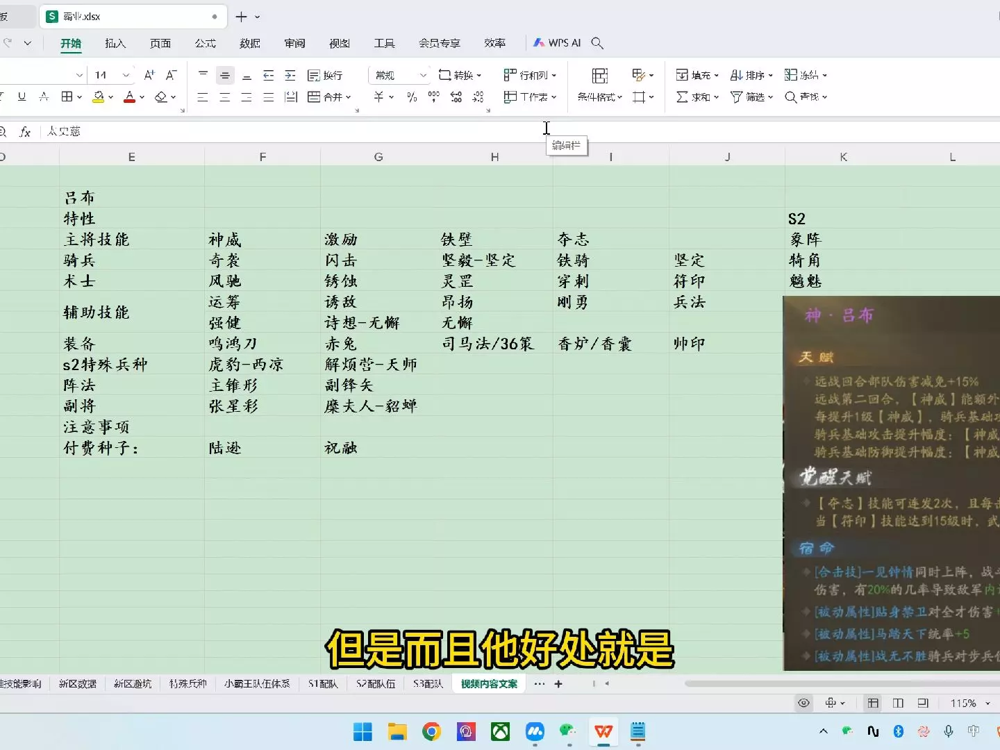This screenshot has height=750, width=1000.
Task: Click the distributed alignment icon
Action: point(291,97)
